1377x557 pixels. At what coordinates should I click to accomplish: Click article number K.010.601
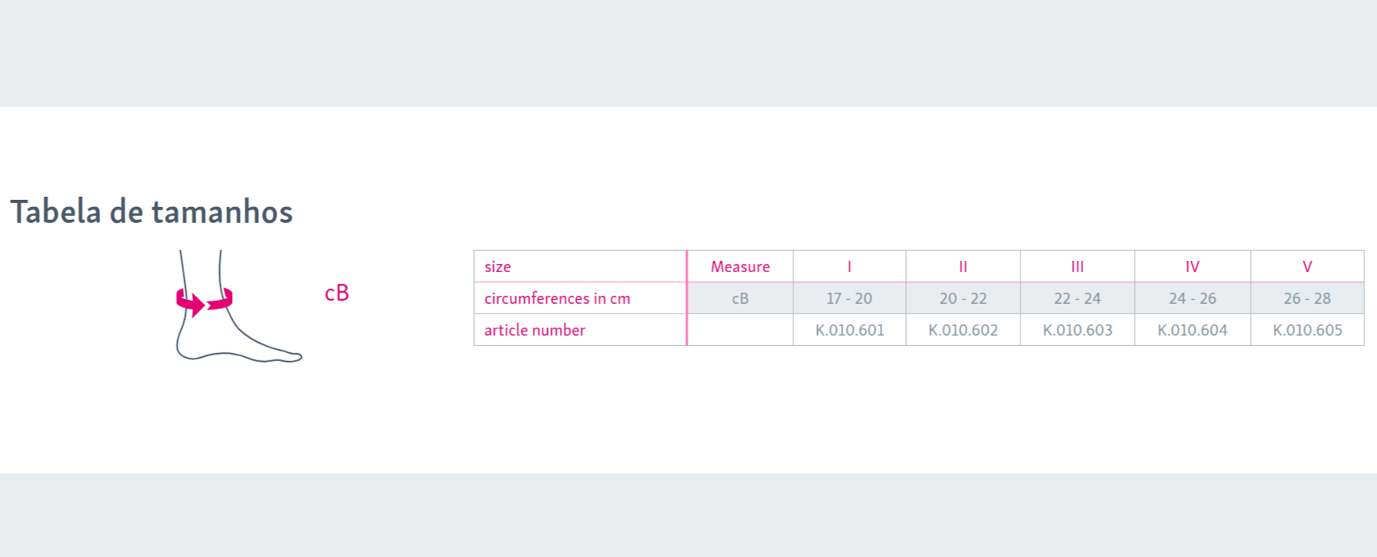(x=850, y=330)
